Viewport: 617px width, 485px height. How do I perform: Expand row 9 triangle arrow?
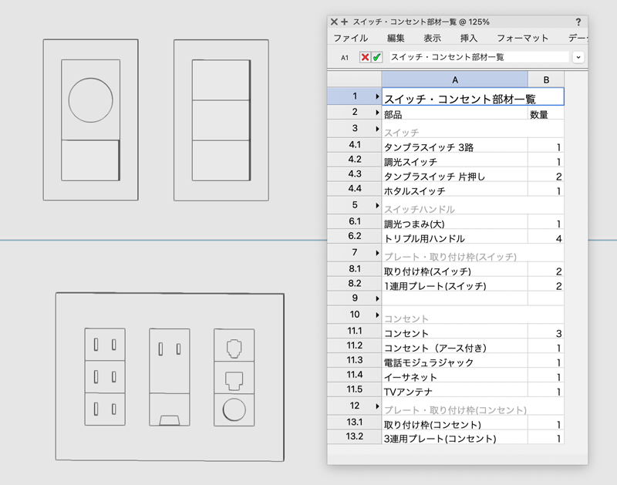coord(377,298)
